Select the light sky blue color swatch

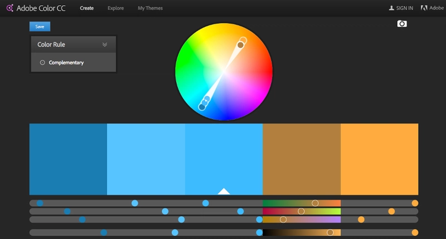[146, 159]
